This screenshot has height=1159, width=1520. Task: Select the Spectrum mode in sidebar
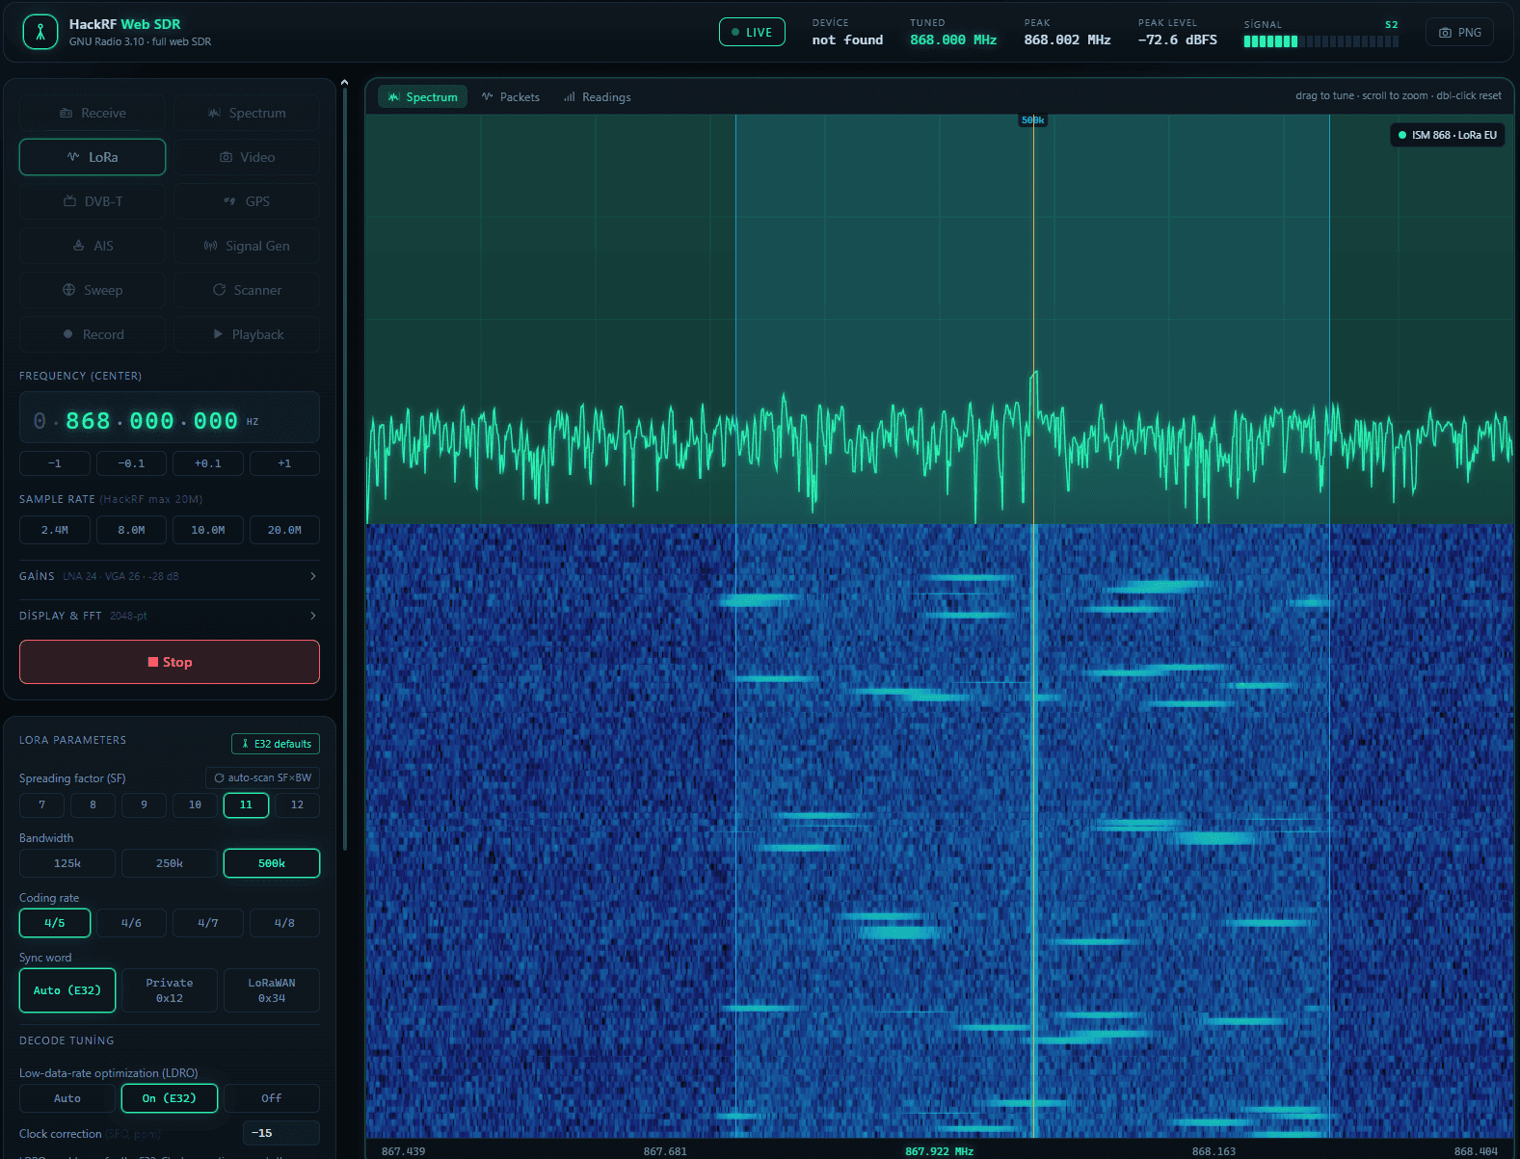coord(247,113)
